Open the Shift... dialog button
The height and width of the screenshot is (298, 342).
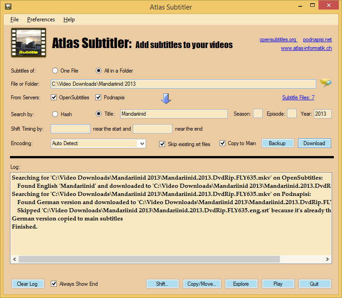click(x=162, y=283)
